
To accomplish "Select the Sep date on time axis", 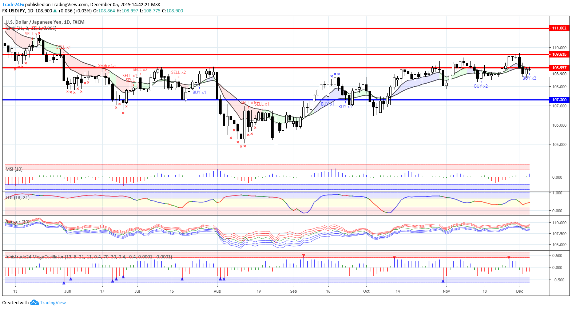I will pos(294,291).
